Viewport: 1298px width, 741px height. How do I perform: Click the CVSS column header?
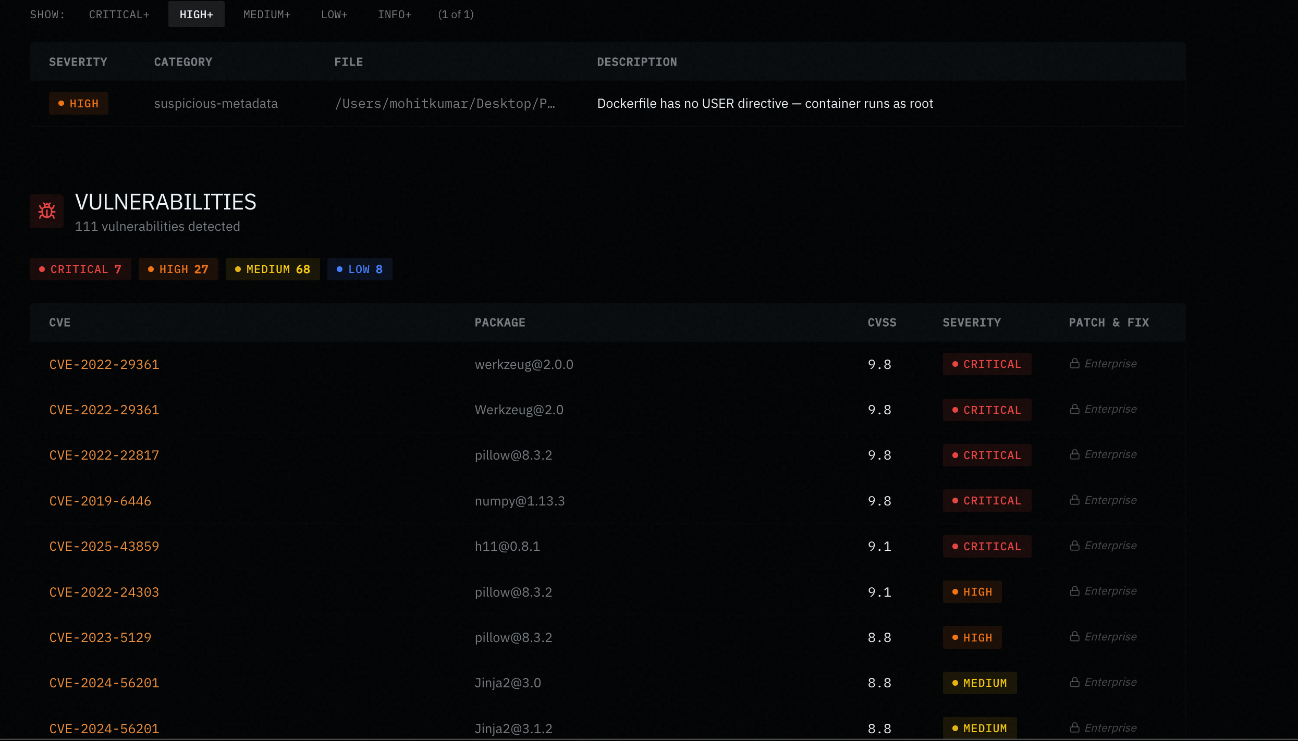pyautogui.click(x=882, y=323)
